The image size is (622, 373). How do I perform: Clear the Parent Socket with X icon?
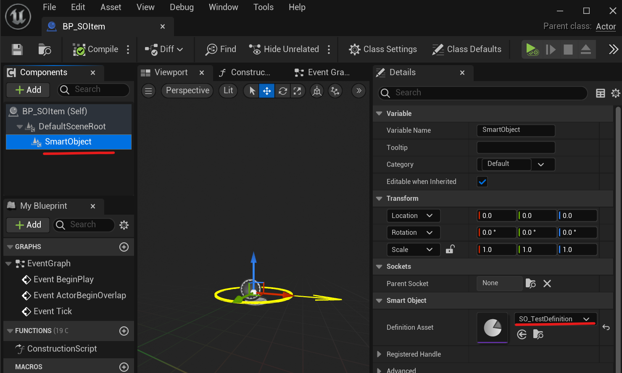point(547,284)
